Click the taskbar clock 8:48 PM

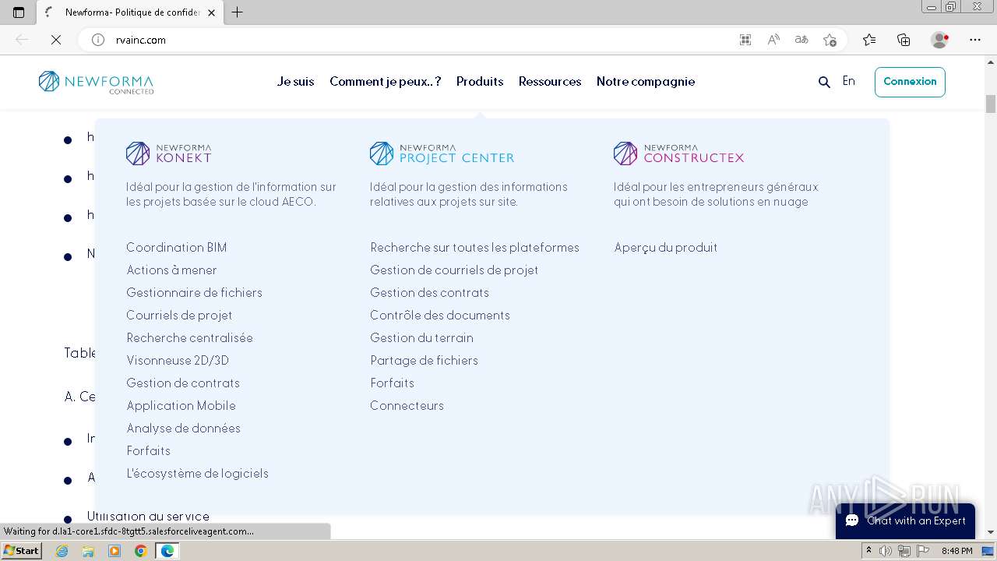tap(956, 551)
